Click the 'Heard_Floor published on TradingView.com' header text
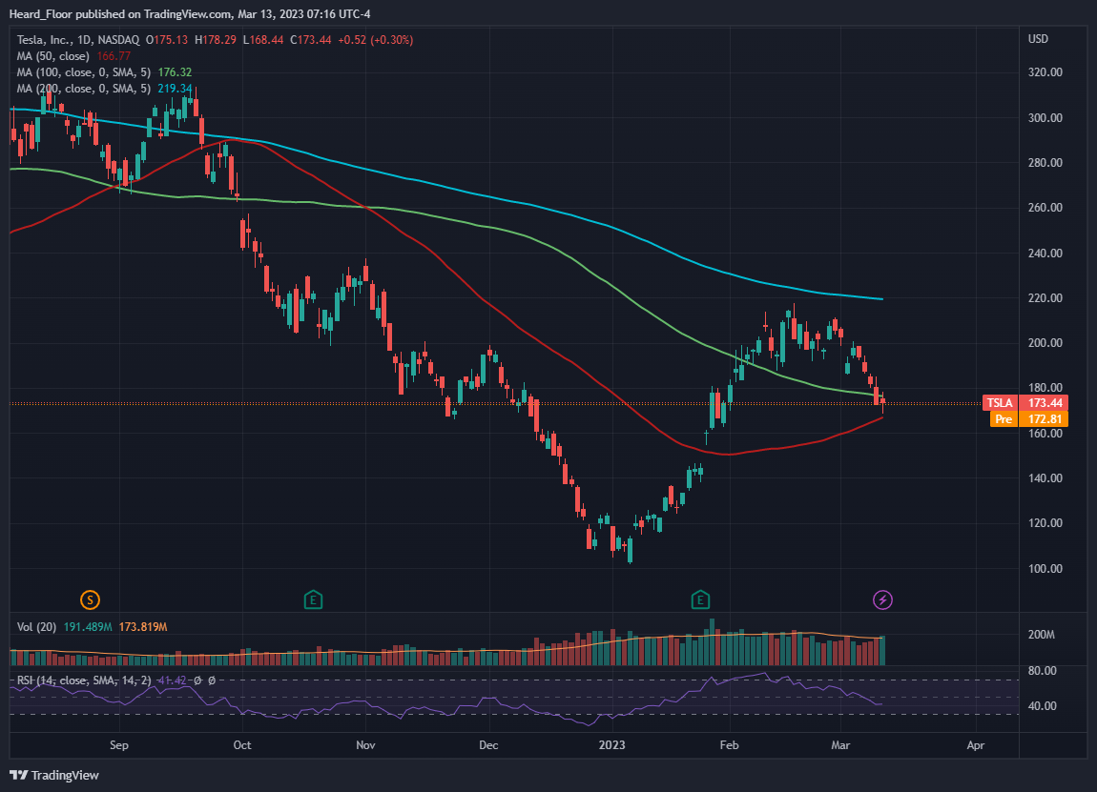 [x=120, y=14]
